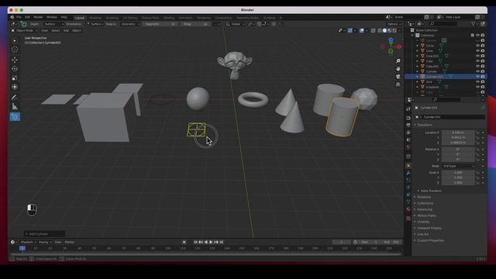Open the File menu
The width and height of the screenshot is (496, 279).
pyautogui.click(x=19, y=17)
